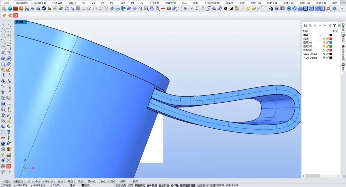Open the VRay5 toolbar tab

point(72,3)
